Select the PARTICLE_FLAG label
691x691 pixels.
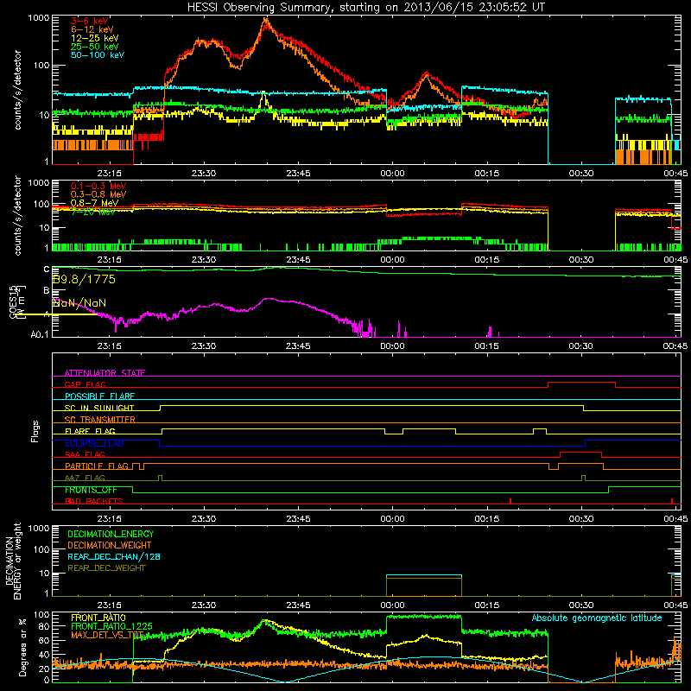coord(97,466)
